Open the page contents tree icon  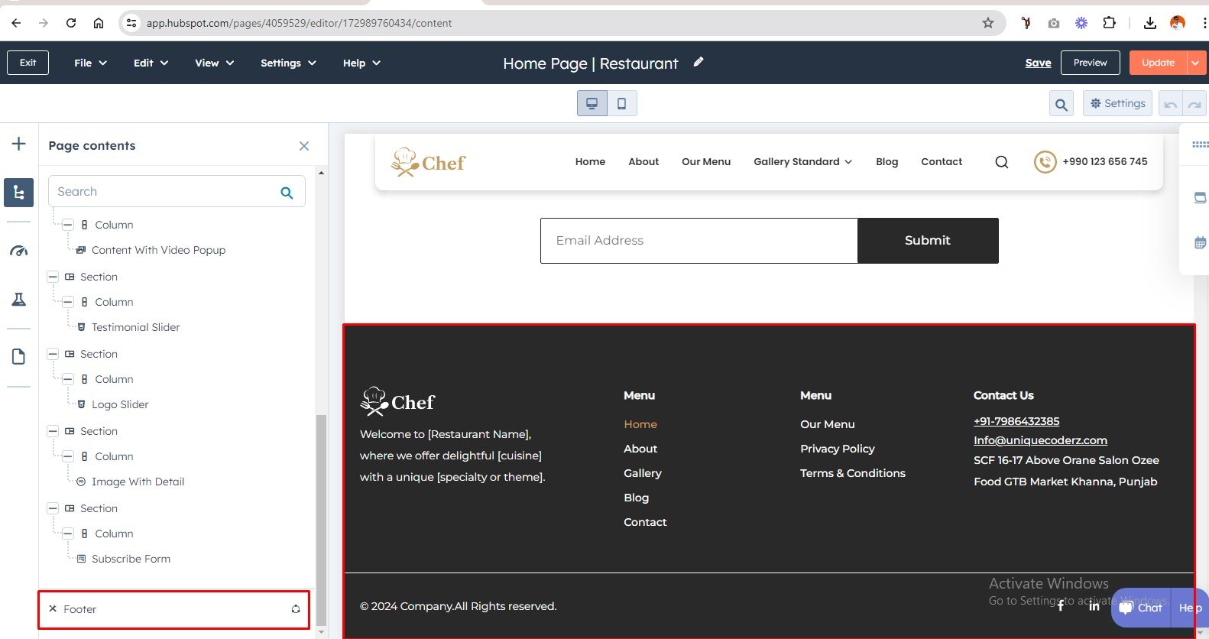click(19, 193)
